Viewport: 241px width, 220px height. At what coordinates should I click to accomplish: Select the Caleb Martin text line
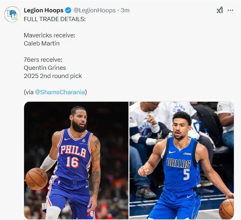coord(42,43)
